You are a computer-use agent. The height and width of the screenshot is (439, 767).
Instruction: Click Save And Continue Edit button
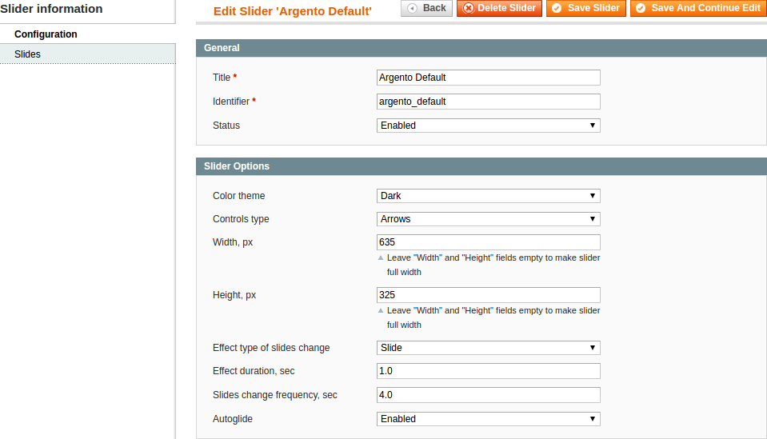point(698,8)
